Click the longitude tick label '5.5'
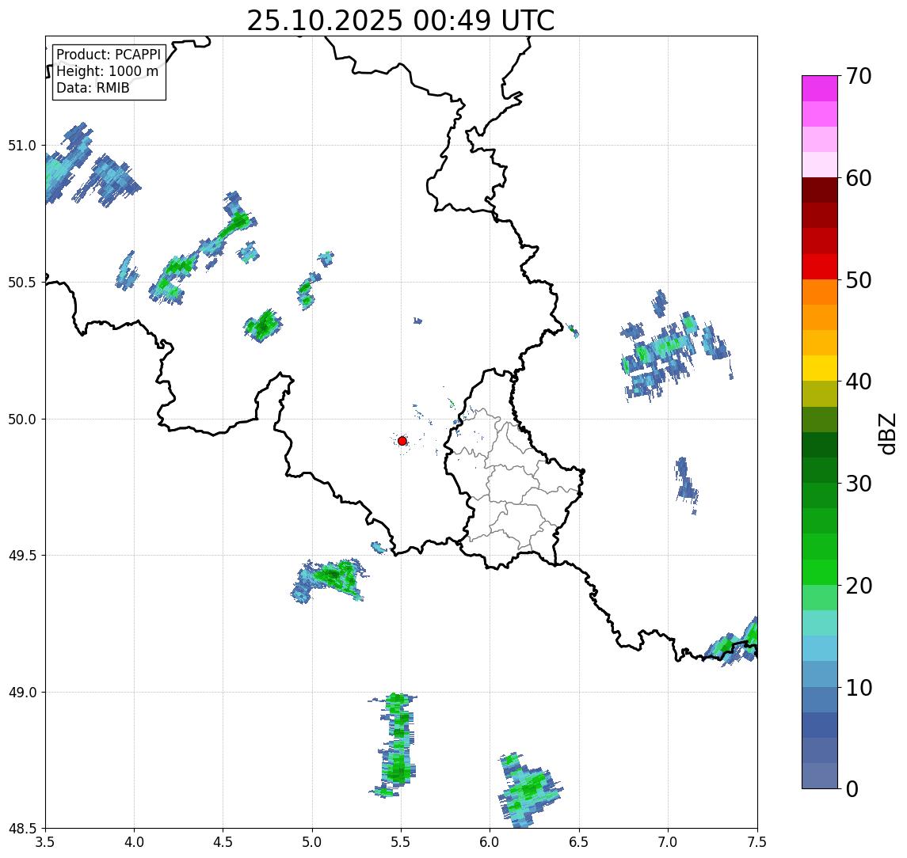The width and height of the screenshot is (907, 858). [402, 842]
